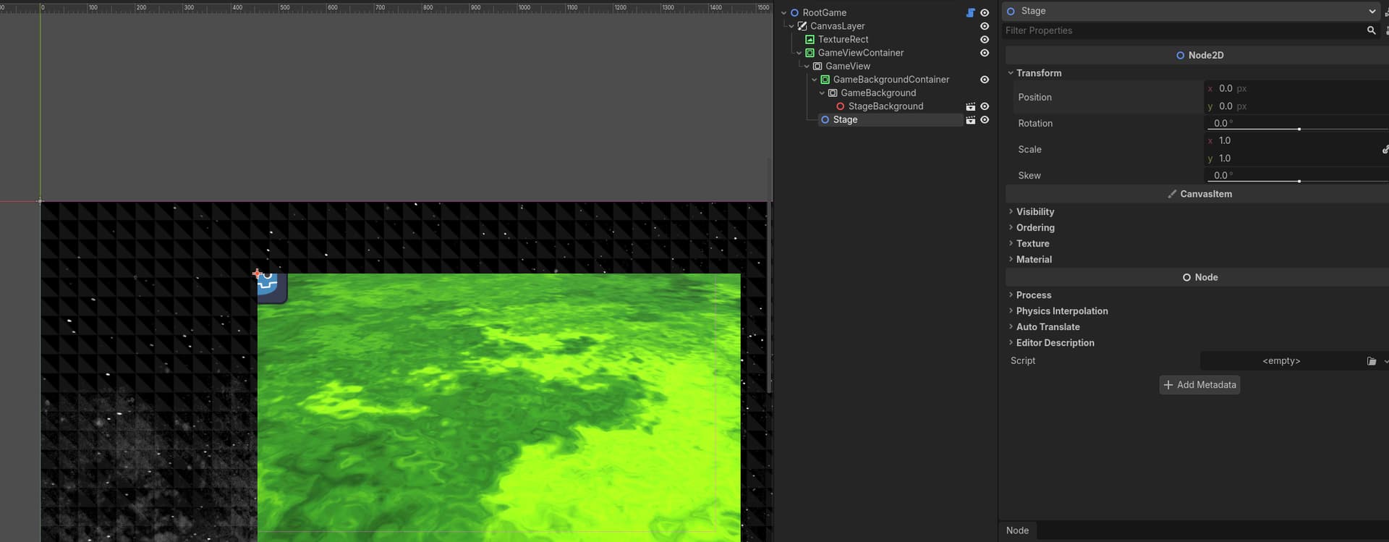This screenshot has width=1389, height=542.
Task: Open the StageBackground scene instance icon
Action: click(x=971, y=106)
